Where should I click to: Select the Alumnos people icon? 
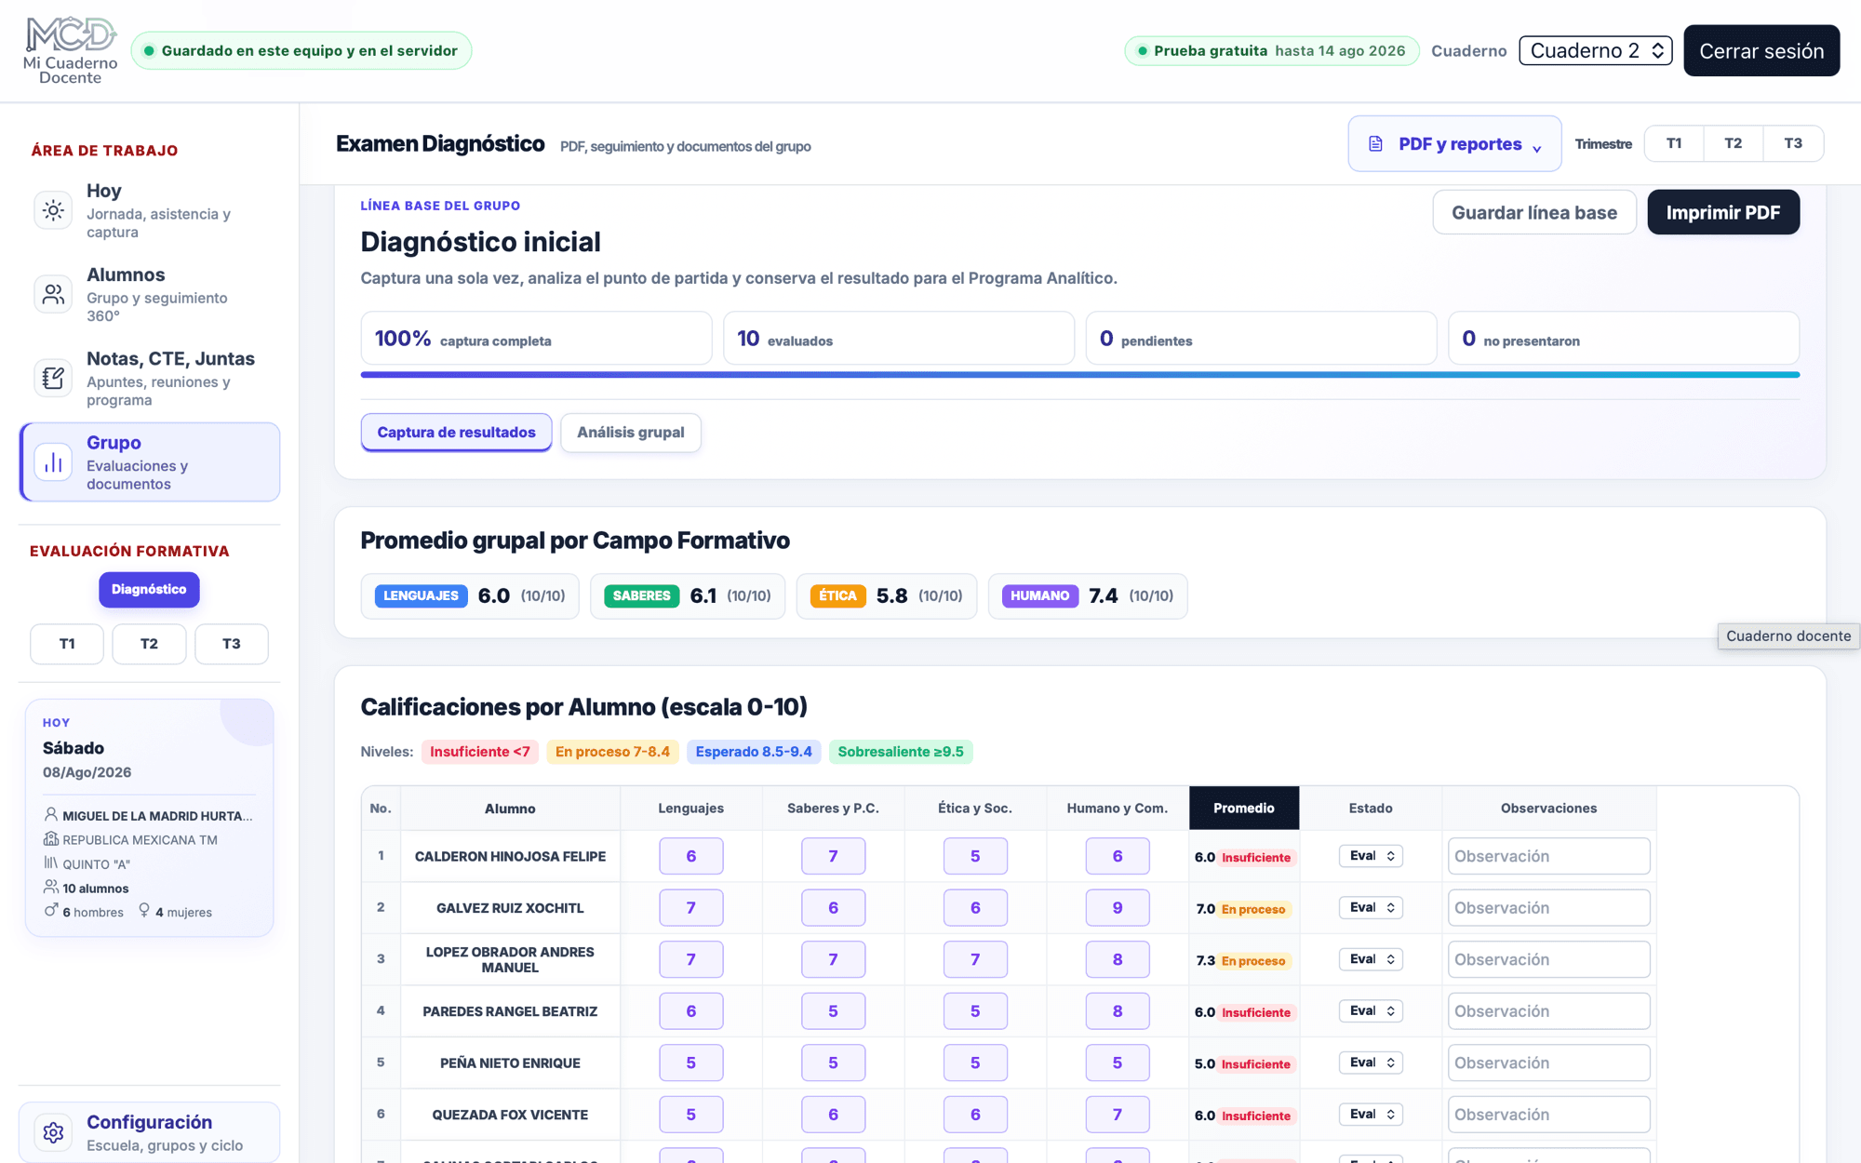click(53, 294)
